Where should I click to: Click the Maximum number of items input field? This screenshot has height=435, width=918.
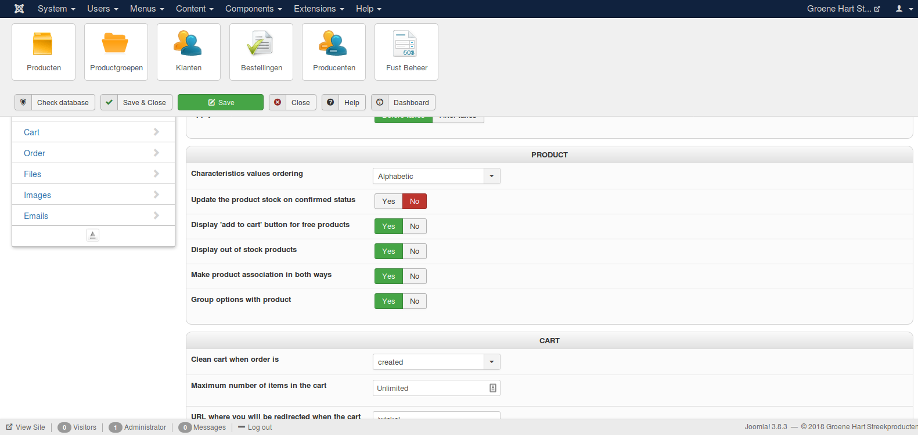point(436,388)
